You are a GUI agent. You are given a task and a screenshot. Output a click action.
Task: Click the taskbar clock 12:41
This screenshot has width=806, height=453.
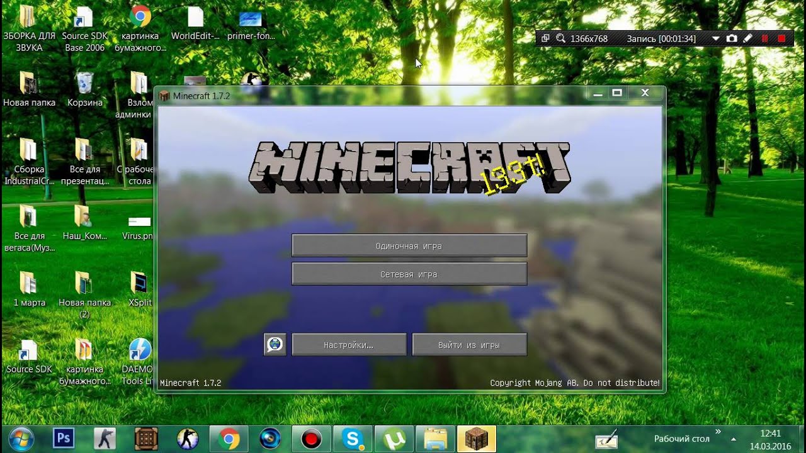click(771, 433)
